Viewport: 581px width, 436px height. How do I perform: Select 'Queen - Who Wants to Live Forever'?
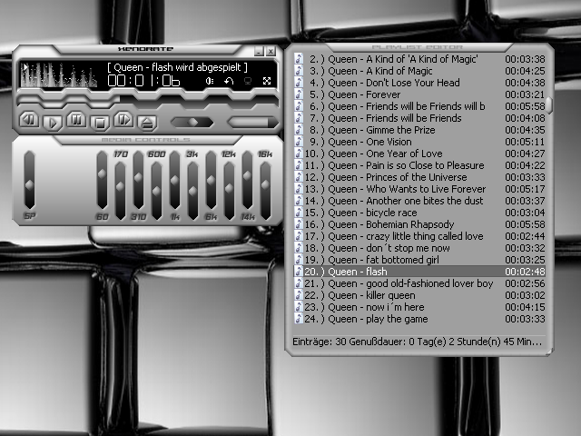tap(419, 189)
